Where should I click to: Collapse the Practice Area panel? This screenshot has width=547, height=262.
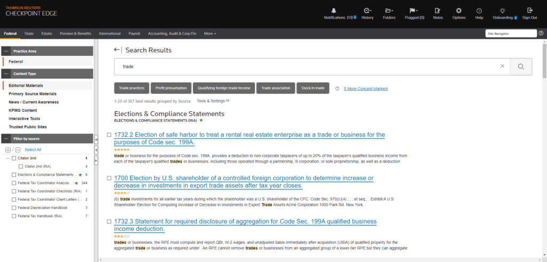(x=6, y=51)
